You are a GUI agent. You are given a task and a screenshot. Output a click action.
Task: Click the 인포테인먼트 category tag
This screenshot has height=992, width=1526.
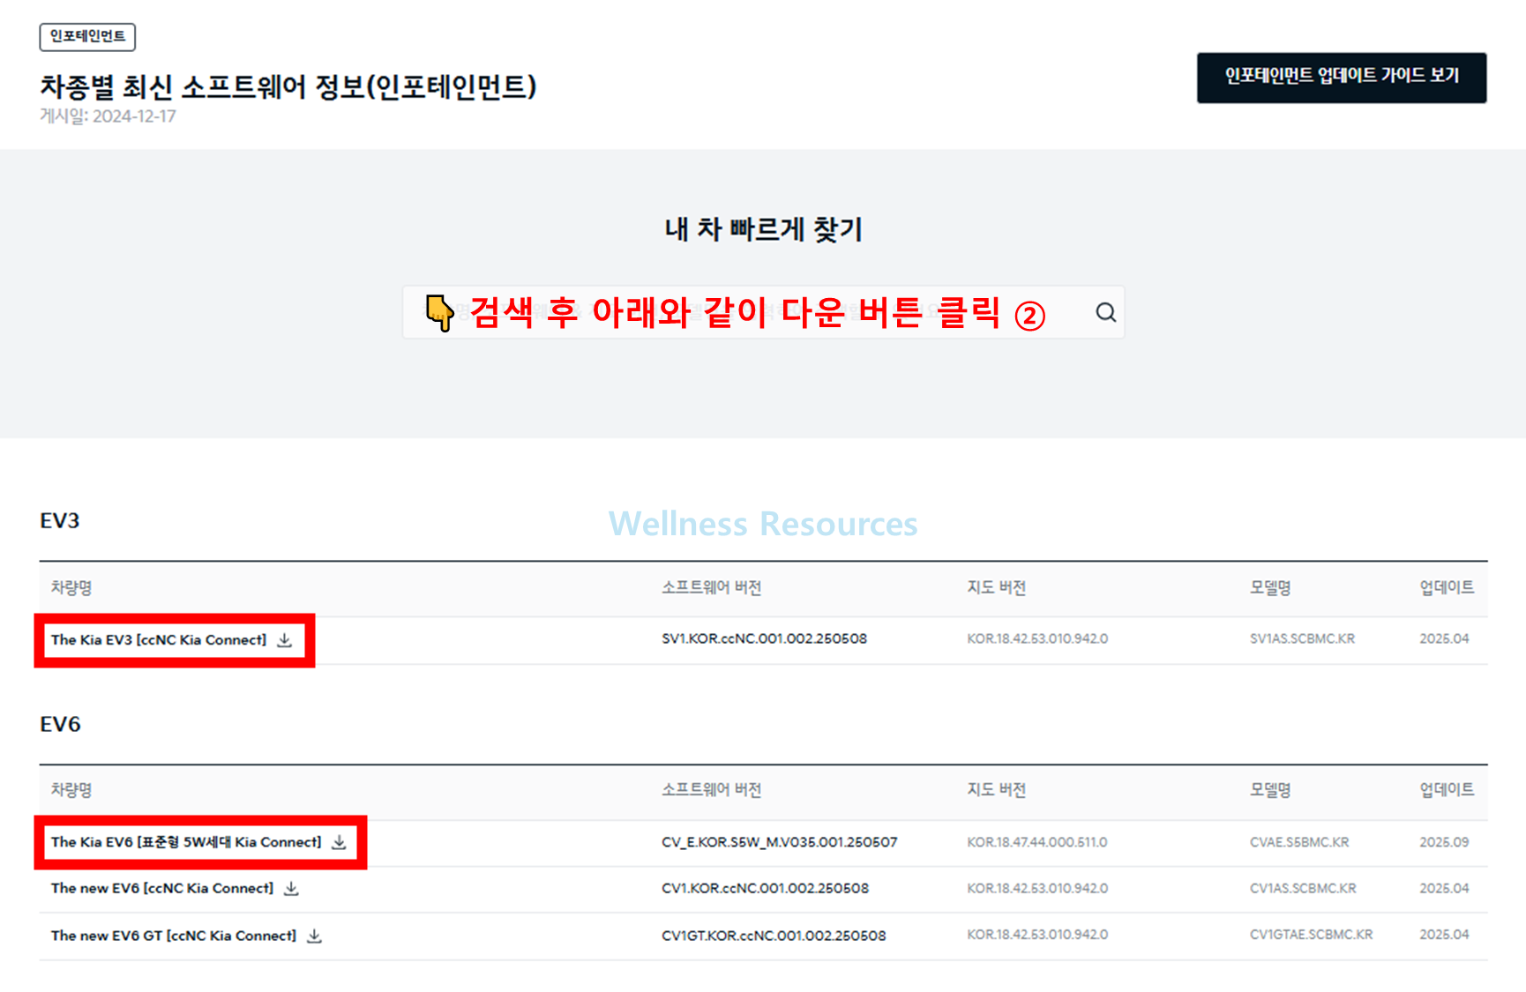pyautogui.click(x=87, y=37)
